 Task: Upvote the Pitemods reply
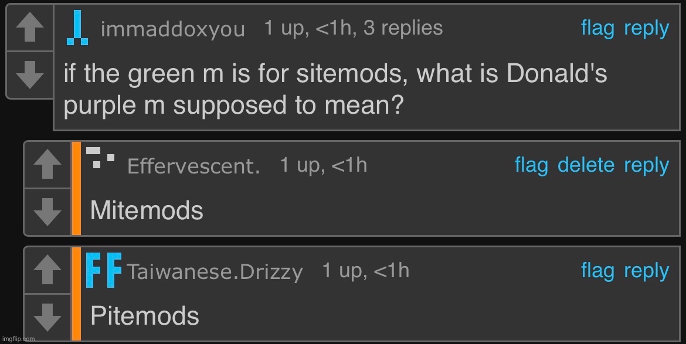pos(47,270)
